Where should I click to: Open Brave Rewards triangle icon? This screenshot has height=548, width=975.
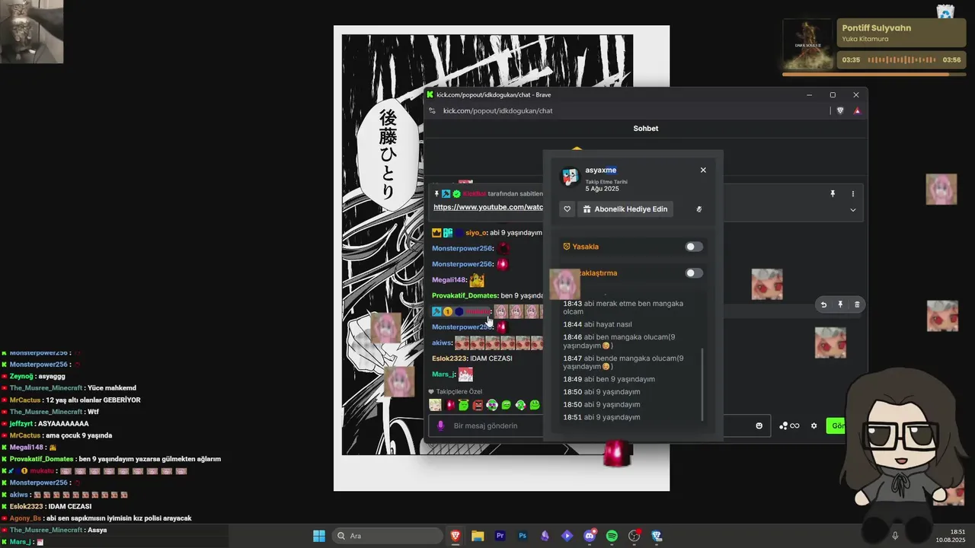coord(857,111)
